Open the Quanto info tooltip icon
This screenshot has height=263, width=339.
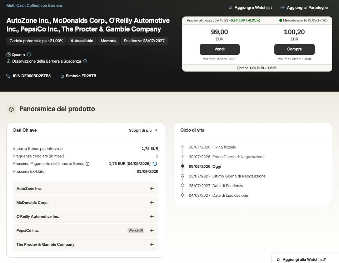click(x=29, y=54)
